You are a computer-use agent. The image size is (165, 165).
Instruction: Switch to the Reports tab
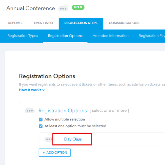(x=15, y=23)
